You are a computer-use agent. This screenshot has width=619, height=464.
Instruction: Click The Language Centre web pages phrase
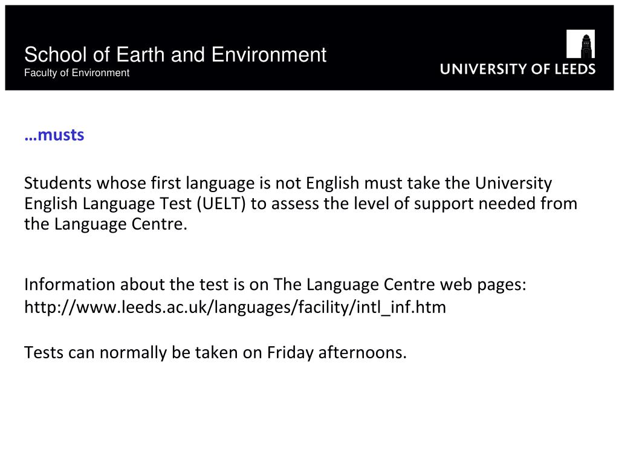click(399, 285)
